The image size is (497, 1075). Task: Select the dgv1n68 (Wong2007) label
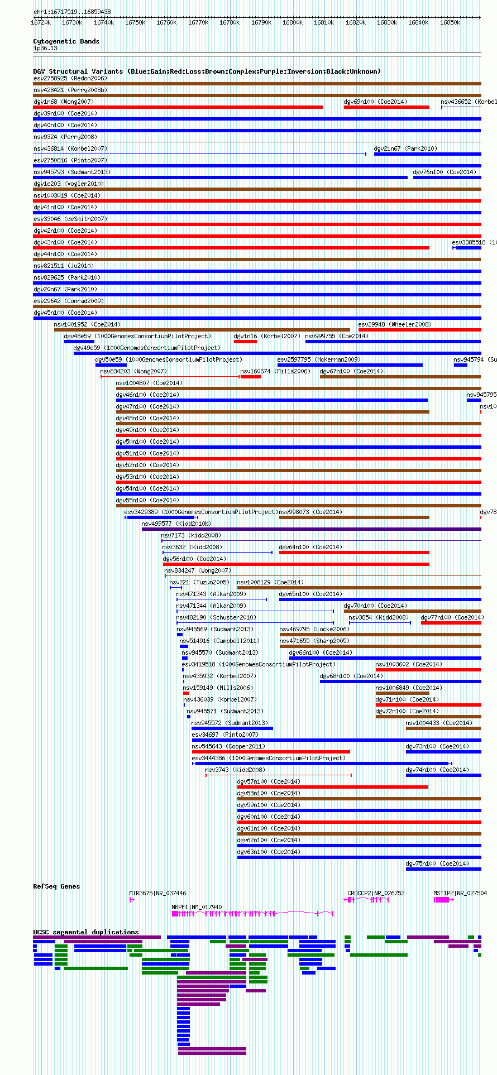[64, 102]
